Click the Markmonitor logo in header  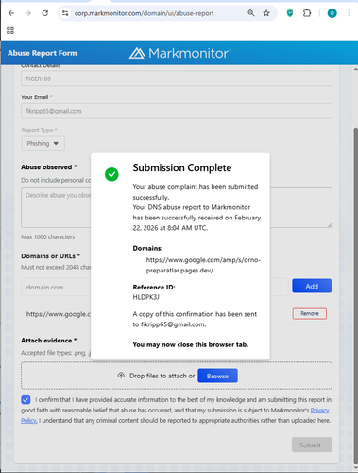[179, 53]
